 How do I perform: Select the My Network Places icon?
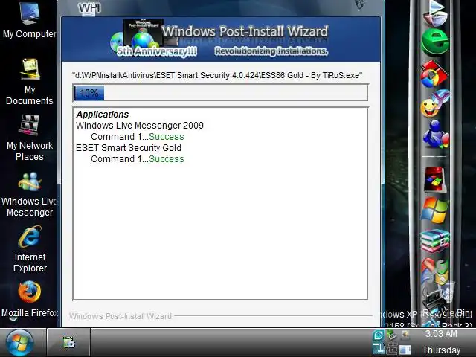coord(30,138)
